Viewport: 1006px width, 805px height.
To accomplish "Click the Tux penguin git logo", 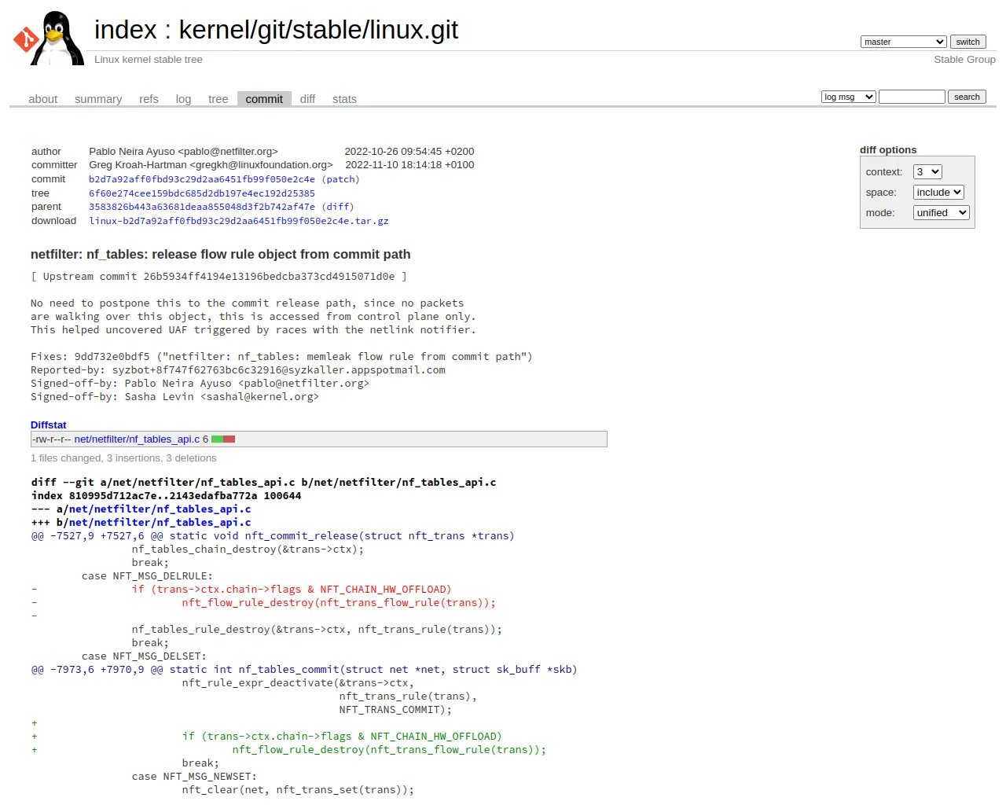I will (x=49, y=38).
